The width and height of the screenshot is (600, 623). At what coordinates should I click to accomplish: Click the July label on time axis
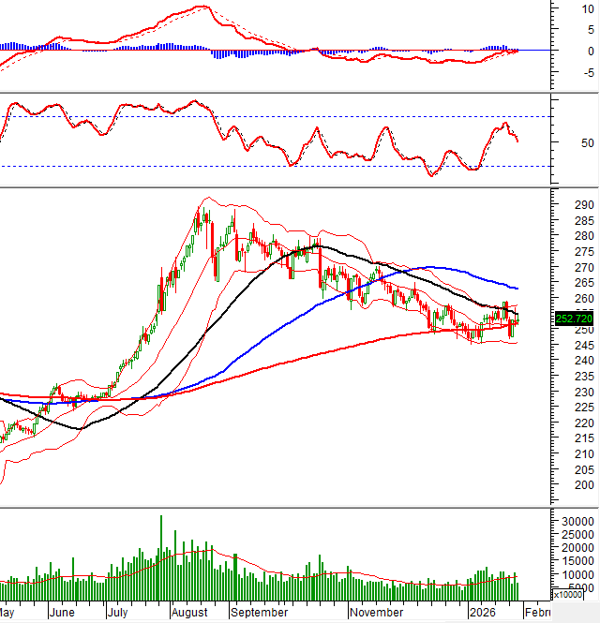tap(117, 612)
